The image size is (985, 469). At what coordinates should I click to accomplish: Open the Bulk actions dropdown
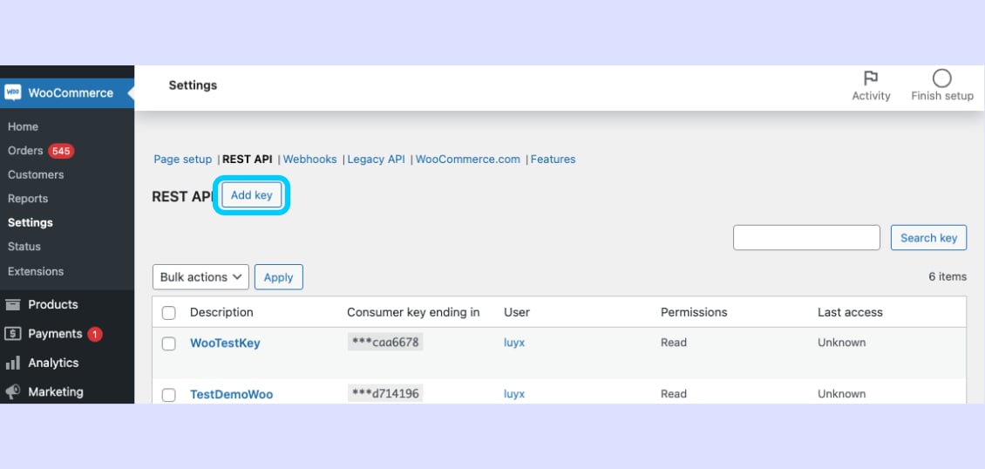click(201, 277)
